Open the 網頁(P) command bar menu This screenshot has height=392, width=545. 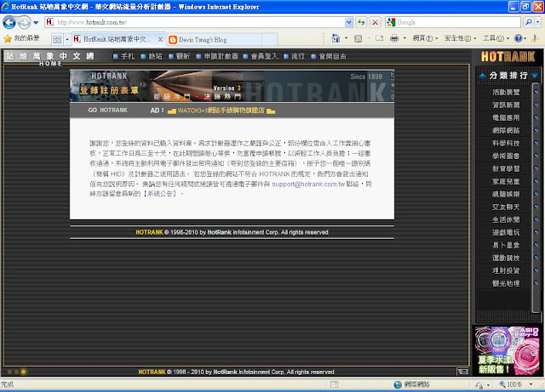(x=425, y=38)
